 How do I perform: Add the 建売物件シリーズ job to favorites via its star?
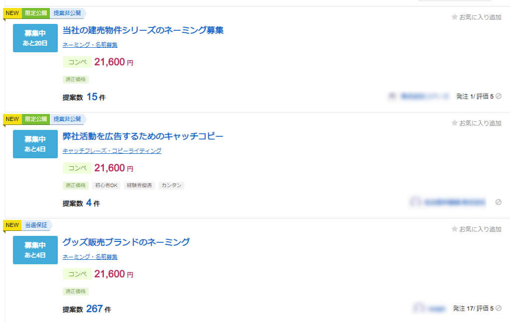click(454, 17)
